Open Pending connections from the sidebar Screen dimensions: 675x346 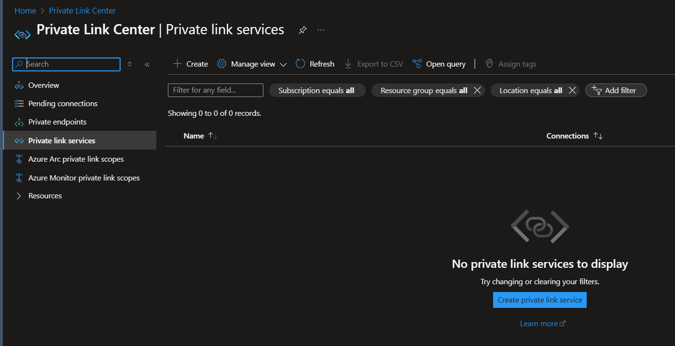63,103
